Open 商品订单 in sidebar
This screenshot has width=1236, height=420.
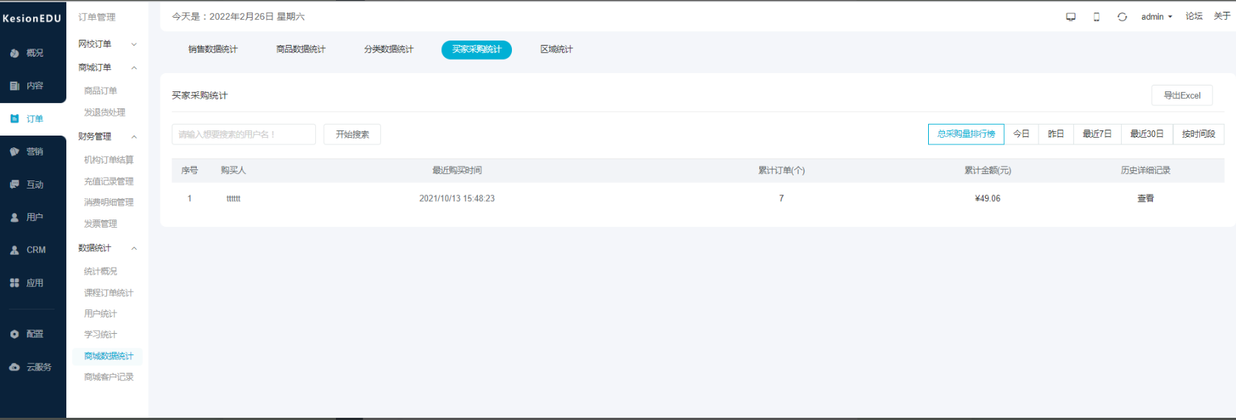click(x=101, y=91)
